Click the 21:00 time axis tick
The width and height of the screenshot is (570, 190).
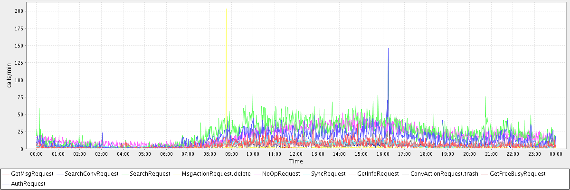(491, 154)
